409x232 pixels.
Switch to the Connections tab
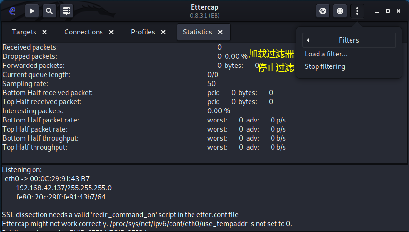click(x=83, y=32)
